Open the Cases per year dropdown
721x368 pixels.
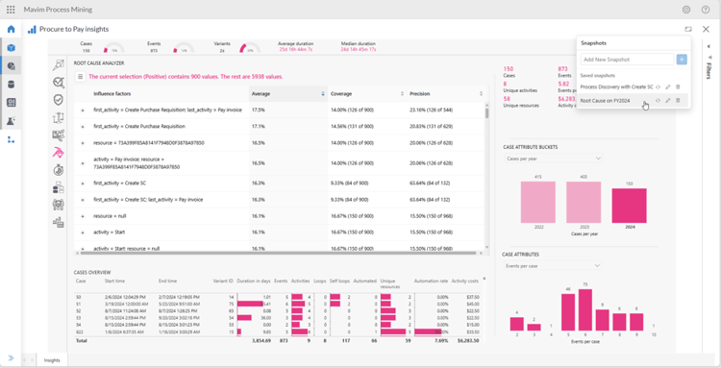coord(553,159)
